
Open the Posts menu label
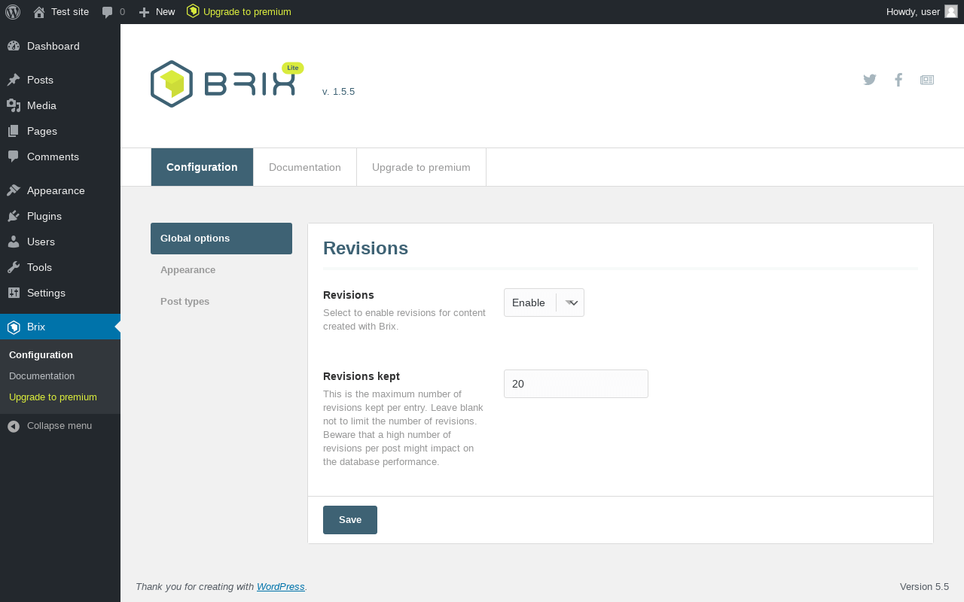(x=40, y=80)
